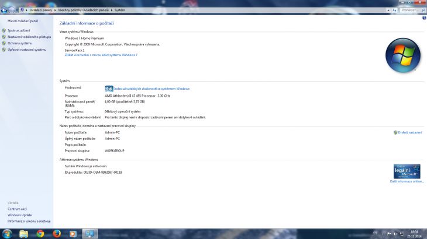Select the 'Service Pack 1' text
Image resolution: width=427 pixels, height=239 pixels.
(x=75, y=51)
